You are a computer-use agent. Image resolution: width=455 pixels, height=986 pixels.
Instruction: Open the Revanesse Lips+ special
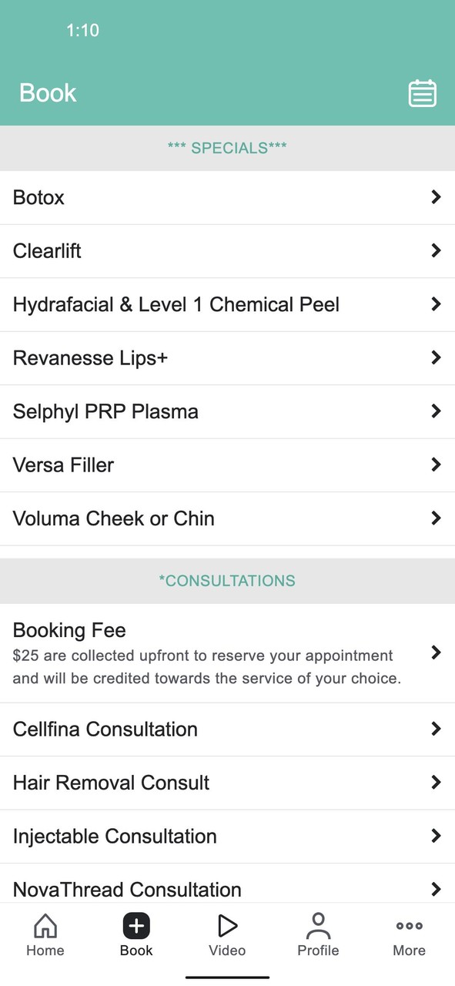(227, 357)
